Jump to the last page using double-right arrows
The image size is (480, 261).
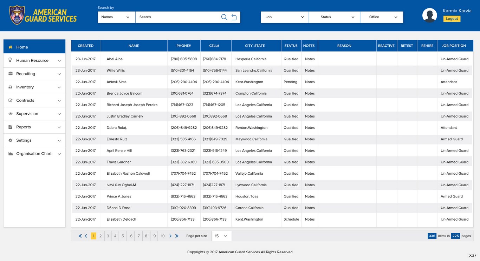[177, 236]
